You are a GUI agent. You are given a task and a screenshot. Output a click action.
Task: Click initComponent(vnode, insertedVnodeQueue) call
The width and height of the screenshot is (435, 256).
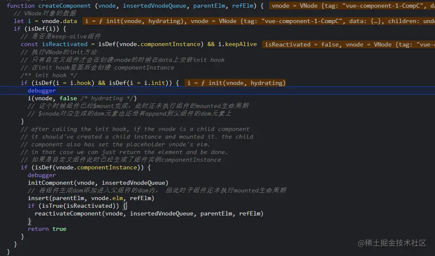[x=98, y=183]
